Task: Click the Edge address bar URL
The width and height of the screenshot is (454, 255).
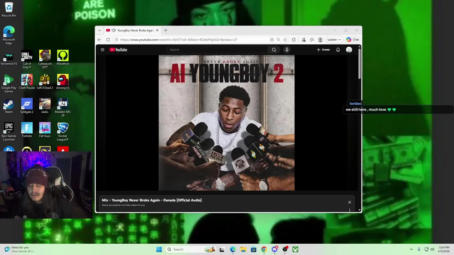Action: pyautogui.click(x=179, y=40)
